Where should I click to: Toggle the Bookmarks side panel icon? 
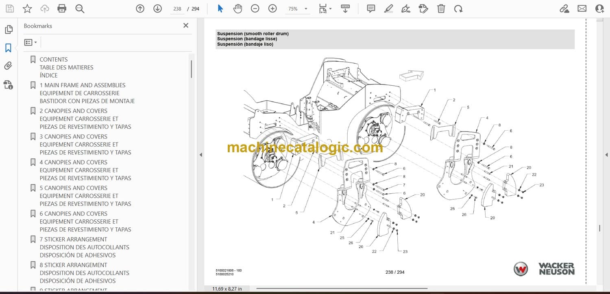pyautogui.click(x=8, y=48)
